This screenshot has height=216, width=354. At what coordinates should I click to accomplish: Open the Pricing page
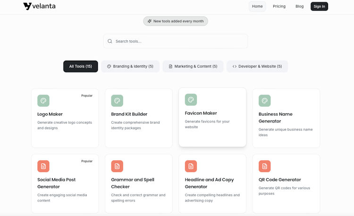pyautogui.click(x=279, y=6)
